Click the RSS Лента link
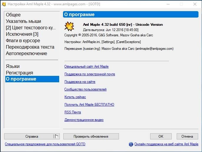 click(73, 112)
